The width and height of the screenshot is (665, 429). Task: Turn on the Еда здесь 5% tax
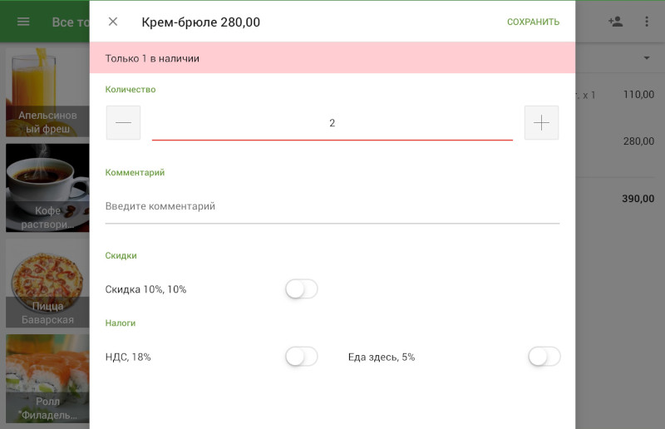[544, 357]
